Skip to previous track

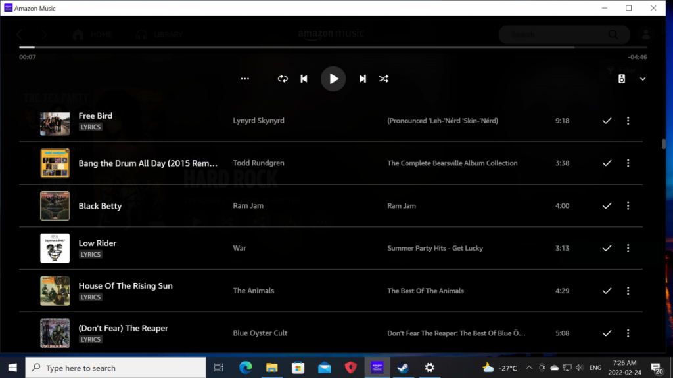(x=304, y=79)
